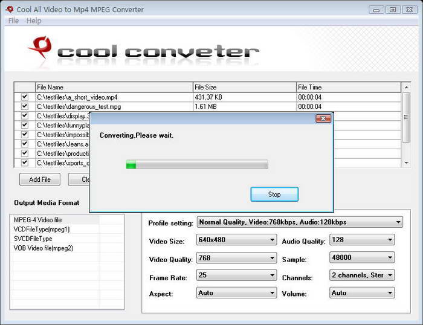The width and height of the screenshot is (423, 325).
Task: Open the Sample rate dropdown
Action: (362, 257)
